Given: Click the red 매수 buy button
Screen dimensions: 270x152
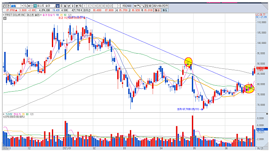Looking at the screenshot, I should [157, 10].
